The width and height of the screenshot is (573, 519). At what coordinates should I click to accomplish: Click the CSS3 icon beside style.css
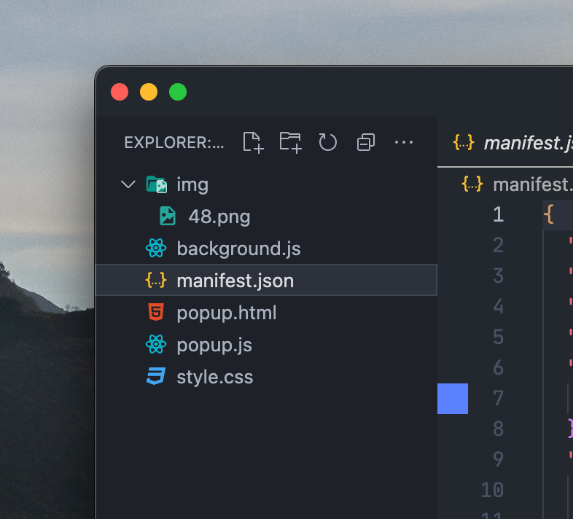tap(156, 376)
